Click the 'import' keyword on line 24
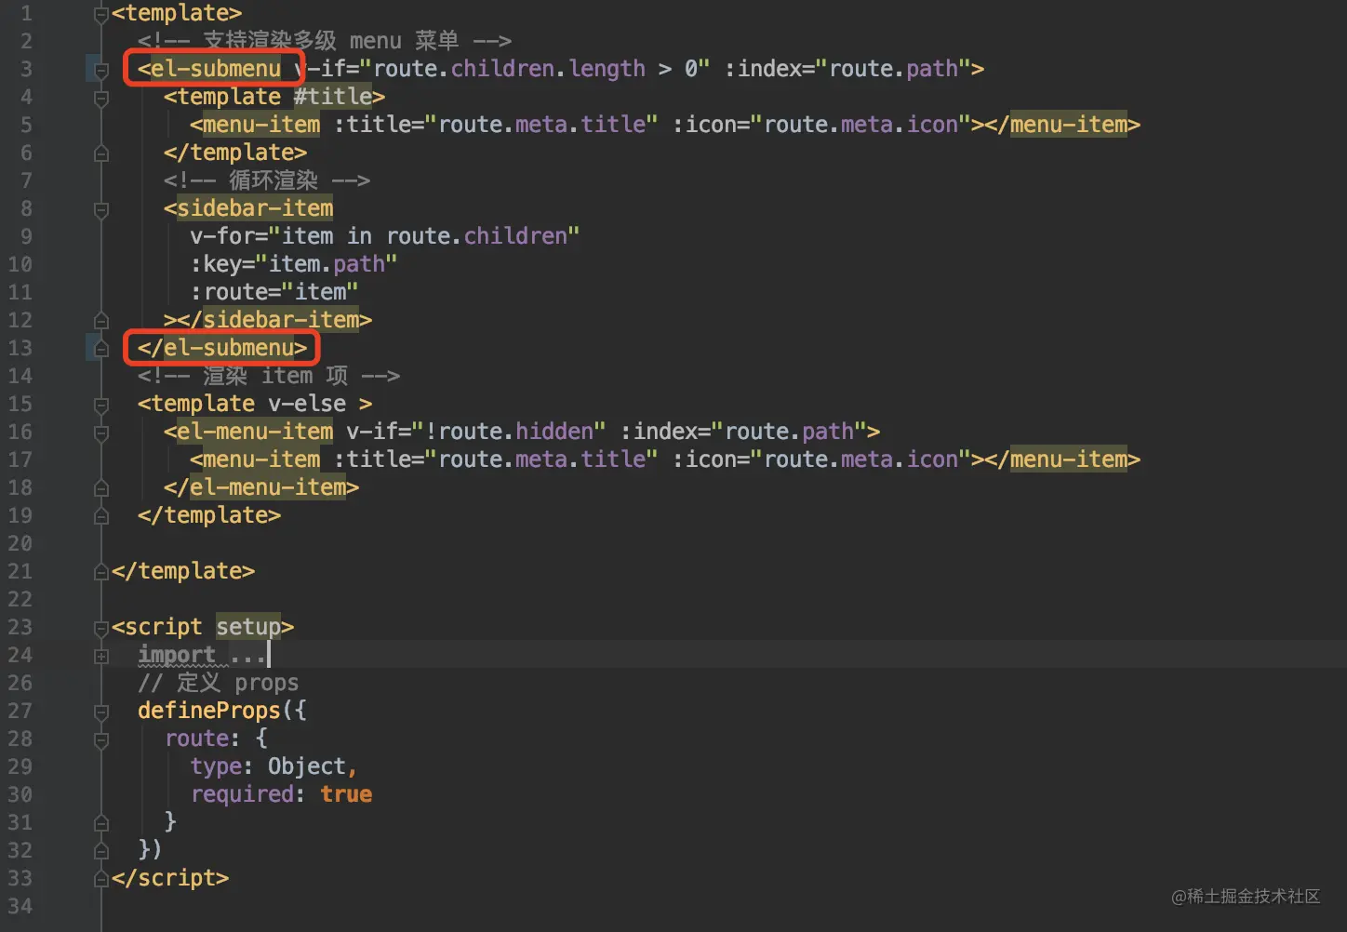Screen dimensions: 1347x932 click(x=177, y=655)
